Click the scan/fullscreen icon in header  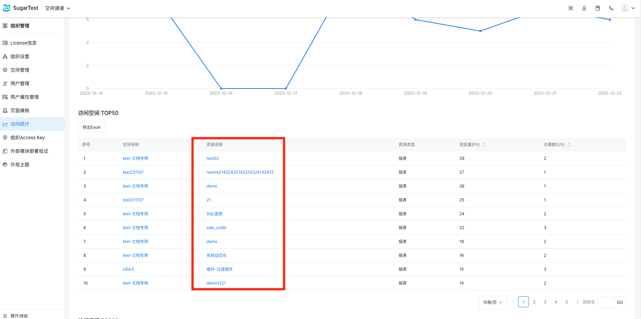[x=571, y=8]
